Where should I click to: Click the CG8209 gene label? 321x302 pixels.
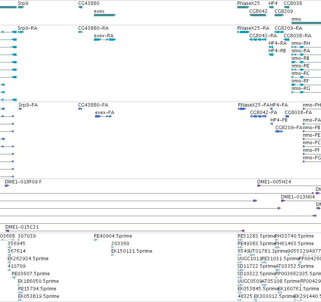click(284, 11)
